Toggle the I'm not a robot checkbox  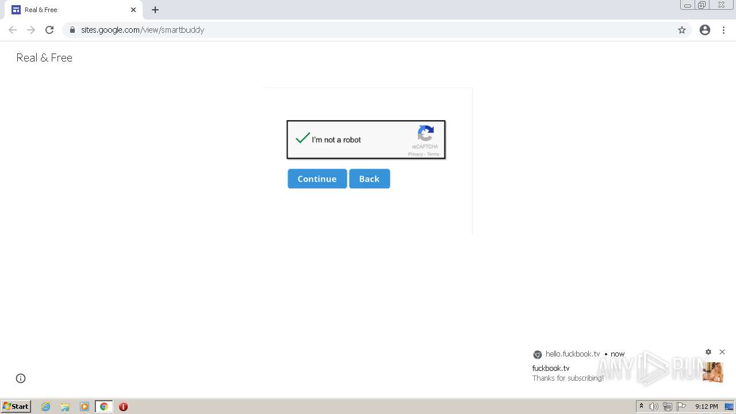tap(302, 139)
